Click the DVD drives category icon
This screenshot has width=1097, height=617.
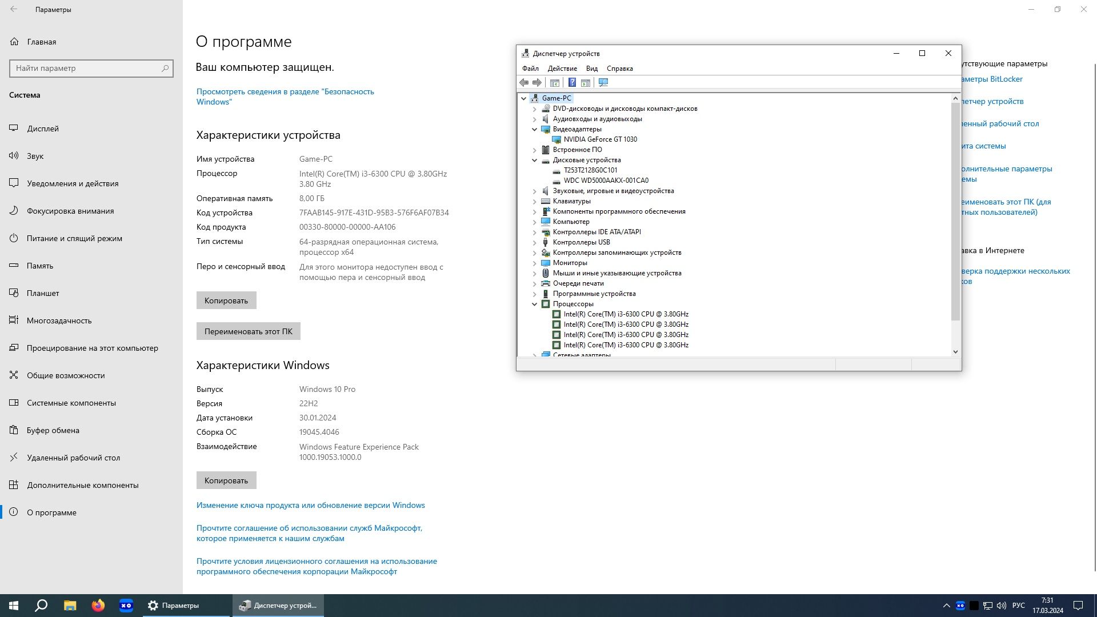[x=546, y=109]
